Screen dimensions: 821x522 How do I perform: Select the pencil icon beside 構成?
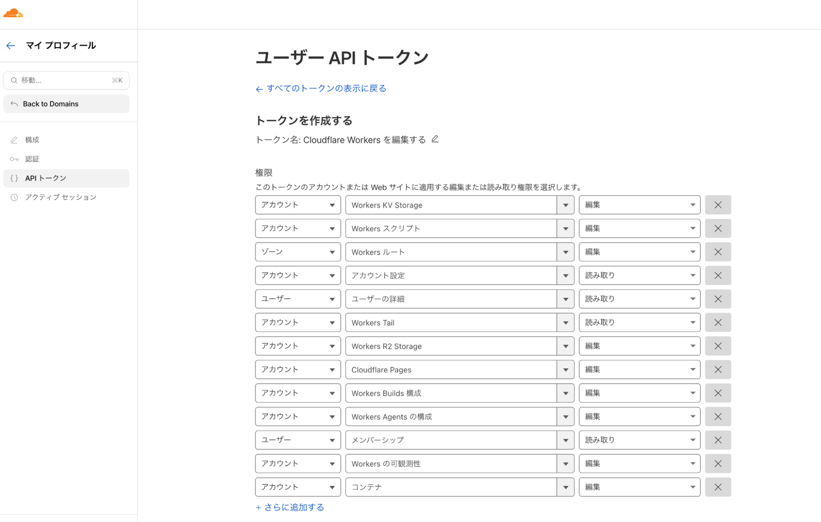[14, 140]
